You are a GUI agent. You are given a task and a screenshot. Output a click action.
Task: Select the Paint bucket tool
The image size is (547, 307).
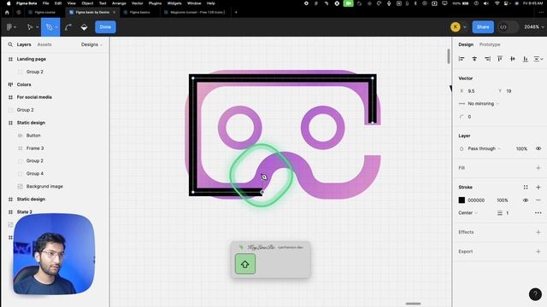84,26
